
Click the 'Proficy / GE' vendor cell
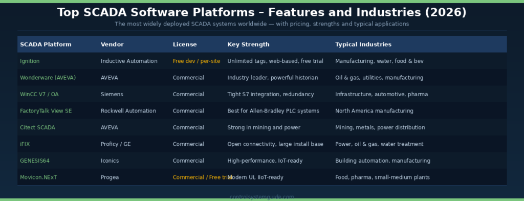pos(116,144)
